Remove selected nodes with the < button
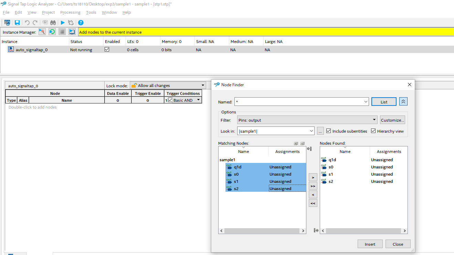The width and height of the screenshot is (454, 255). tap(313, 195)
